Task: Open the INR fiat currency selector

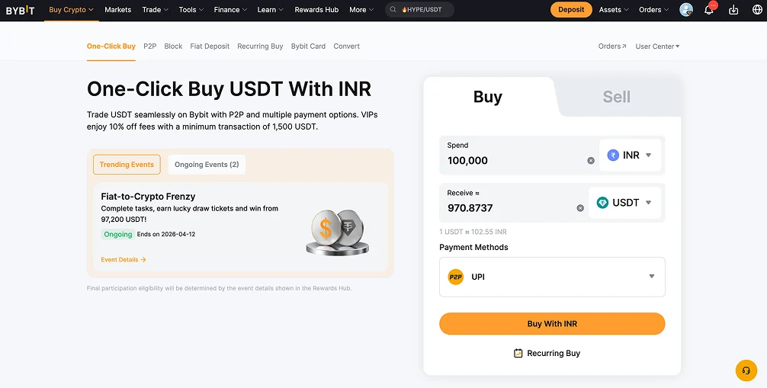Action: (630, 155)
